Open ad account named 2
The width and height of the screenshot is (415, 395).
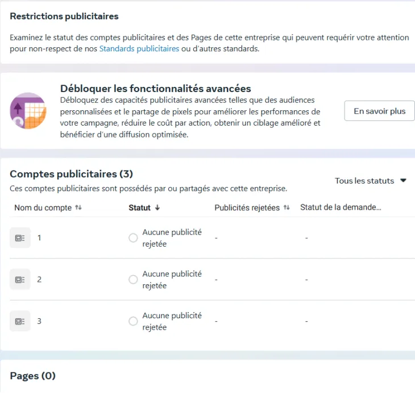[x=39, y=280]
